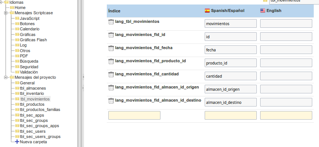Click the Botones folder icon

click(x=17, y=24)
